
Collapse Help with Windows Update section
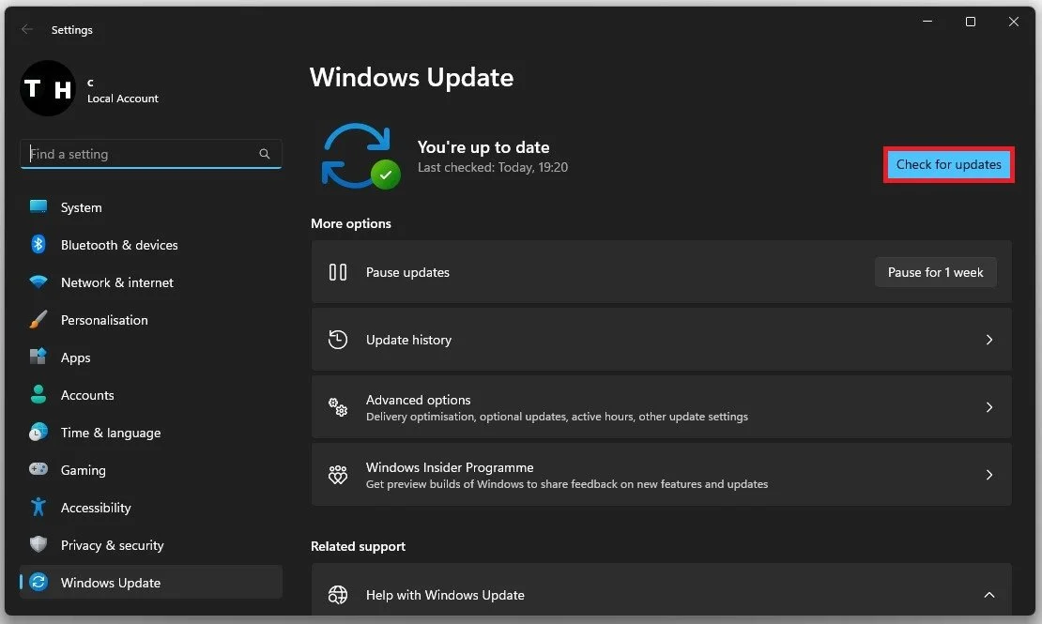tap(988, 595)
